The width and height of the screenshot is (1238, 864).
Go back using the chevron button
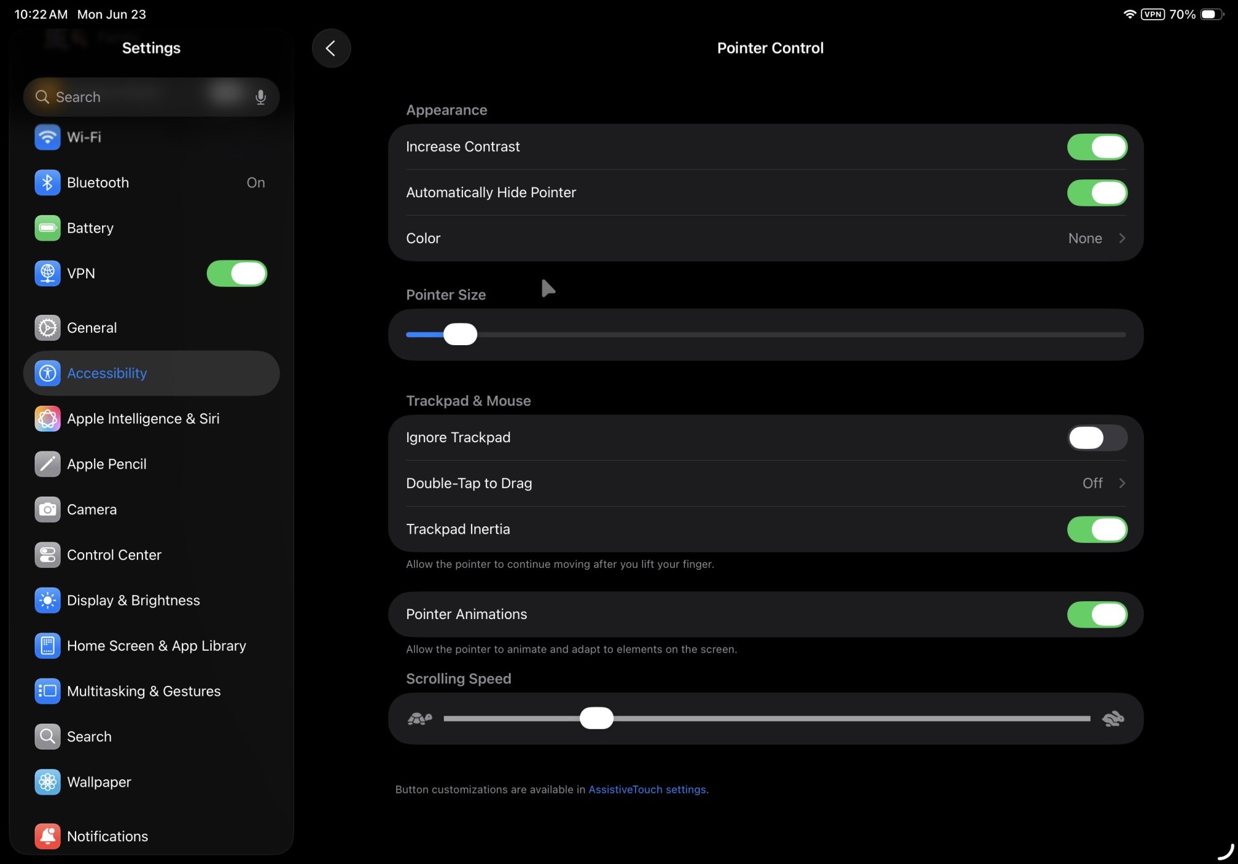pyautogui.click(x=331, y=48)
